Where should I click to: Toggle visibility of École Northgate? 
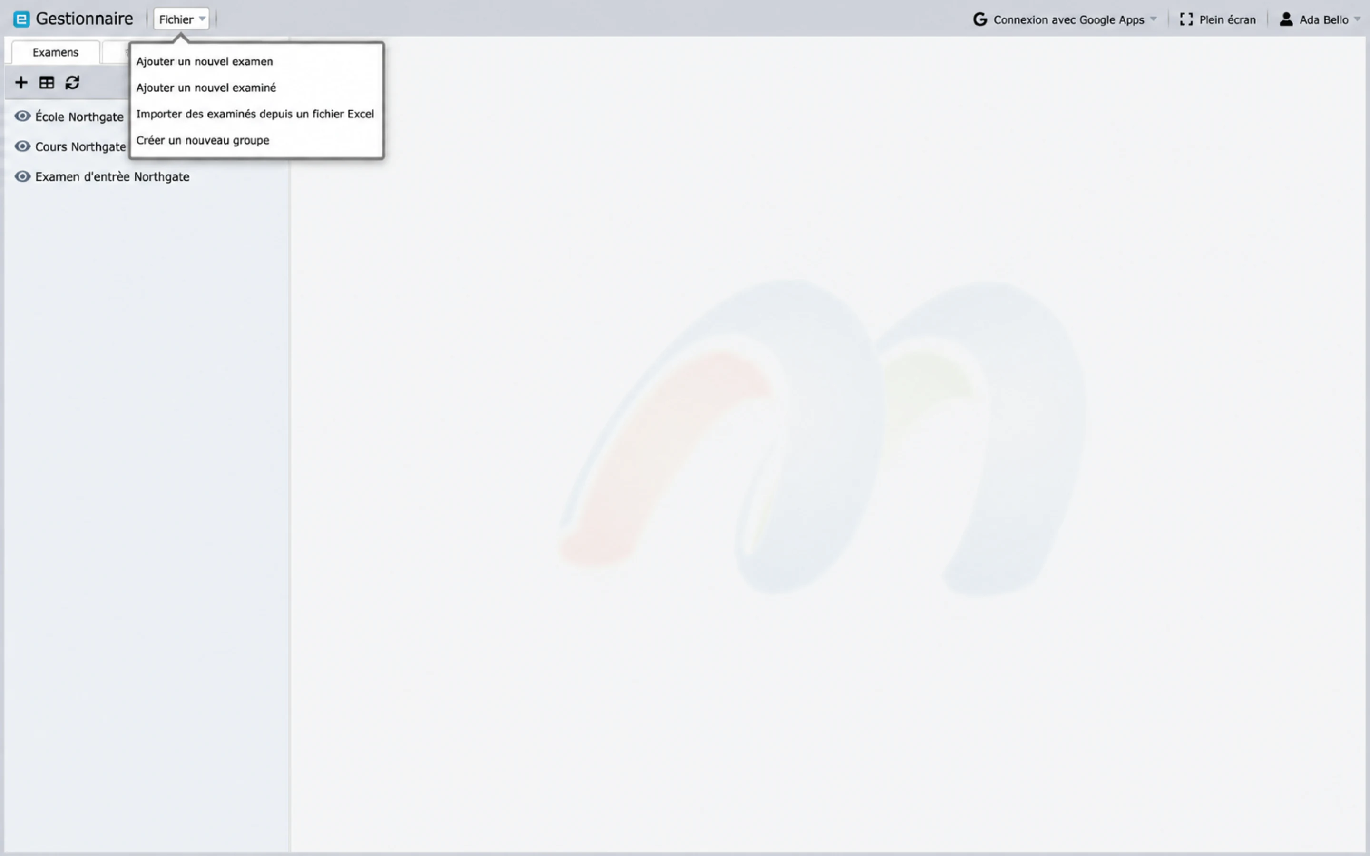(x=22, y=116)
